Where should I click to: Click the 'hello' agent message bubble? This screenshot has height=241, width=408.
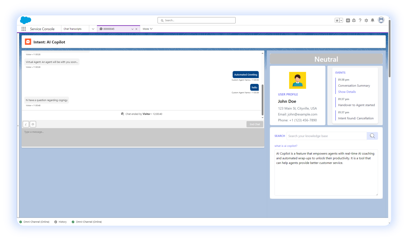tap(254, 87)
